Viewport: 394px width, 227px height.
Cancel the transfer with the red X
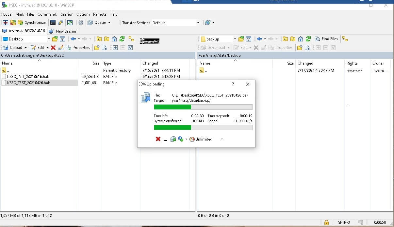pos(158,139)
